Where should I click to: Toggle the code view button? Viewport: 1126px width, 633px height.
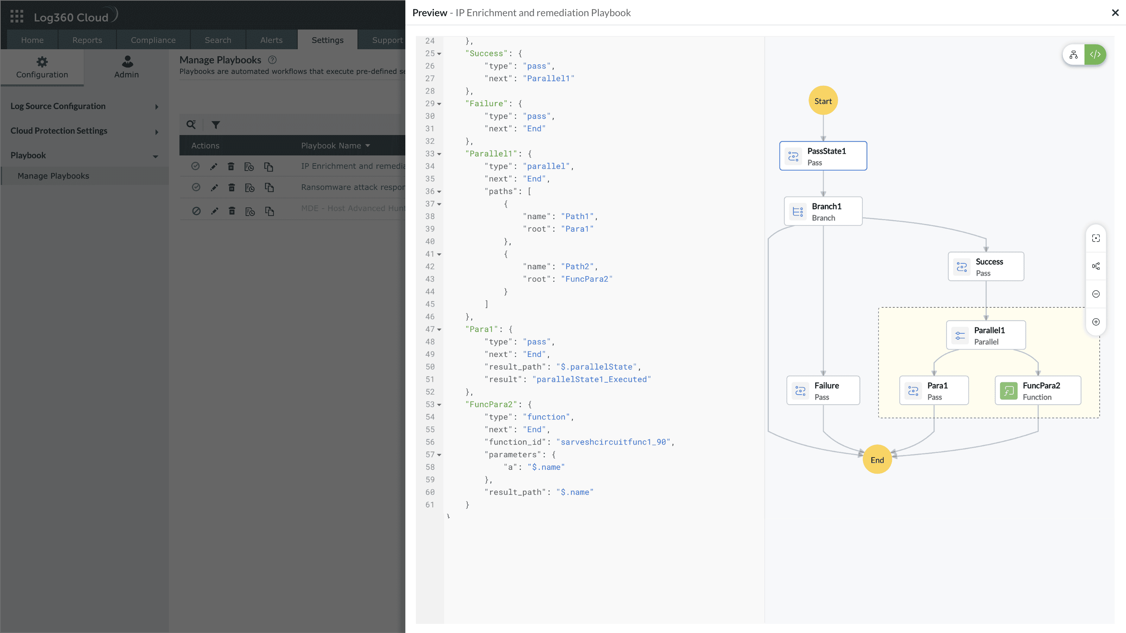coord(1095,55)
